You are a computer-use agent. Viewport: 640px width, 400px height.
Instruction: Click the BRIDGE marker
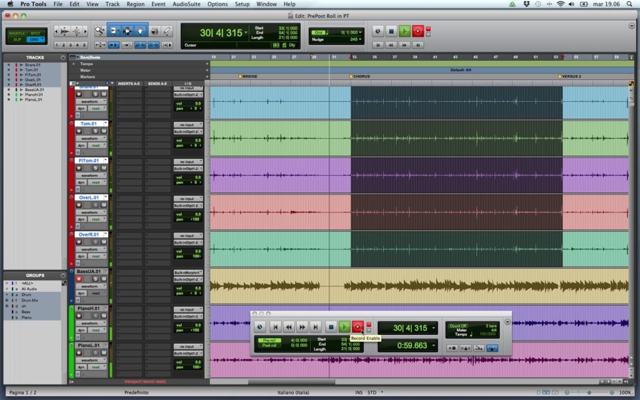[247, 76]
